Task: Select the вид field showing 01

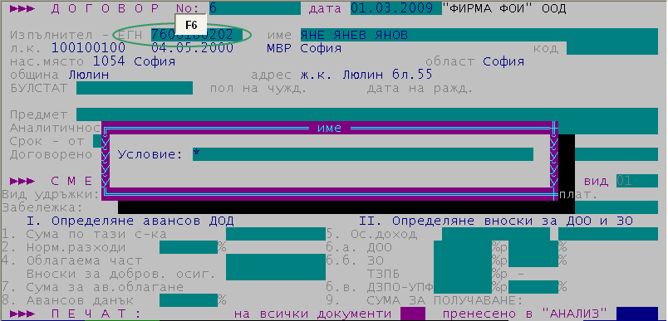Action: 637,181
